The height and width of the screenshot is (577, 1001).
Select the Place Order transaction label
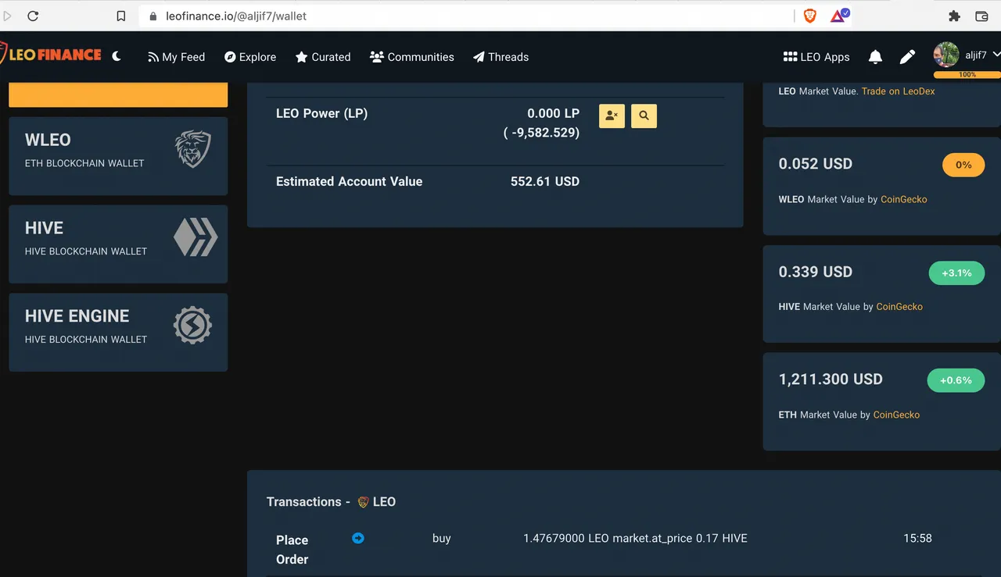click(292, 550)
